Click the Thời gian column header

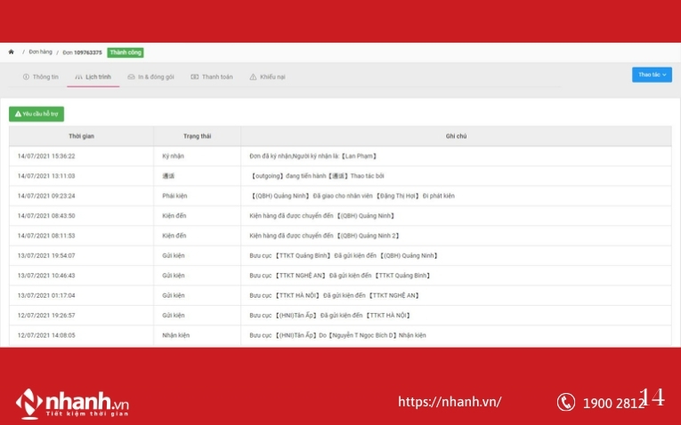click(81, 136)
